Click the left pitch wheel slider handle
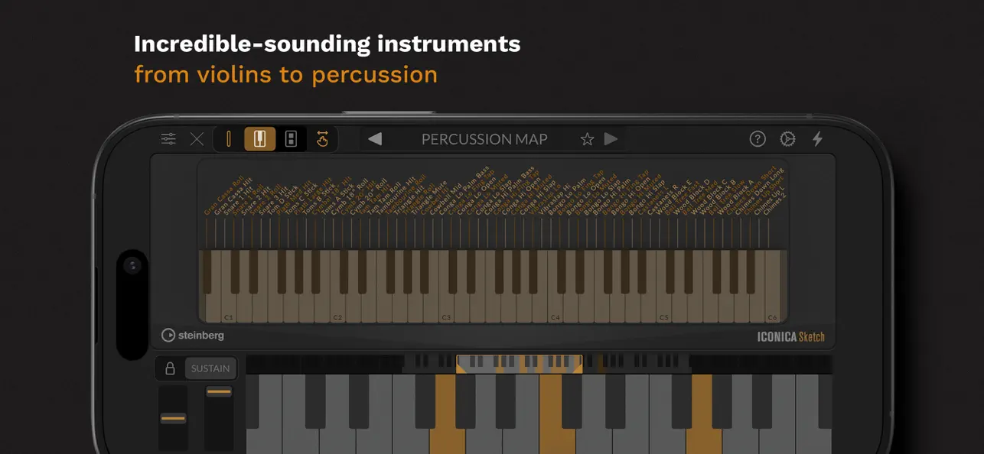 174,419
